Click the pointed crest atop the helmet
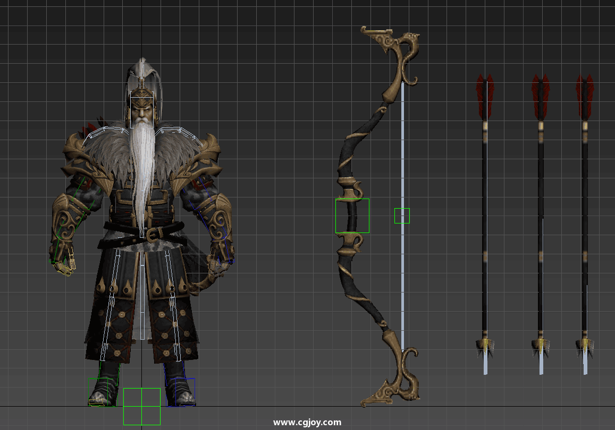This screenshot has width=615, height=430. click(x=140, y=68)
